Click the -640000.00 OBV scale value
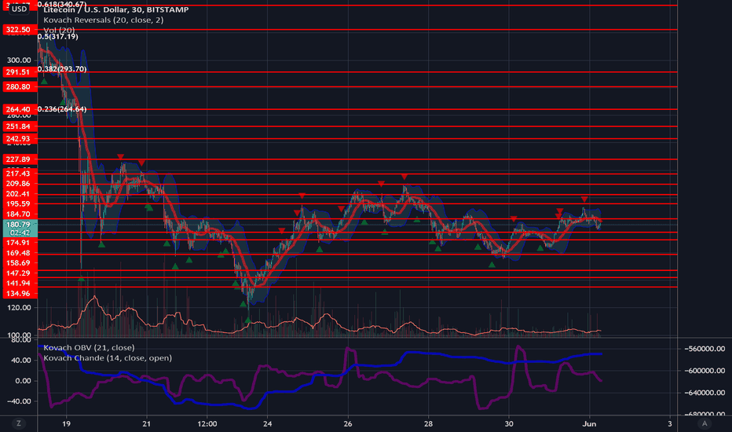 704,393
